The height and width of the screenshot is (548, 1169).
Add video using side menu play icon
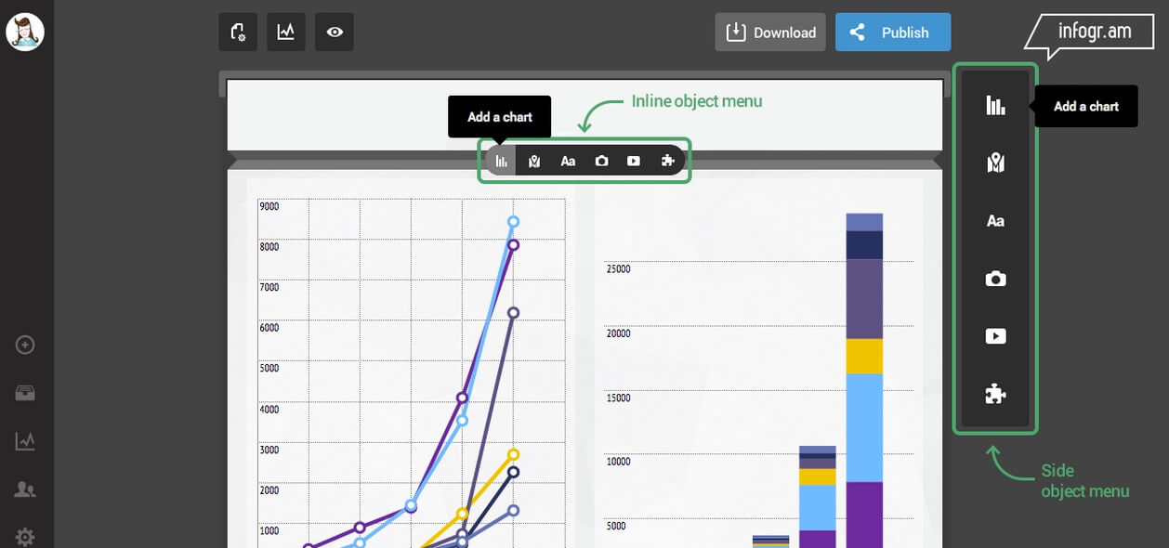click(995, 336)
